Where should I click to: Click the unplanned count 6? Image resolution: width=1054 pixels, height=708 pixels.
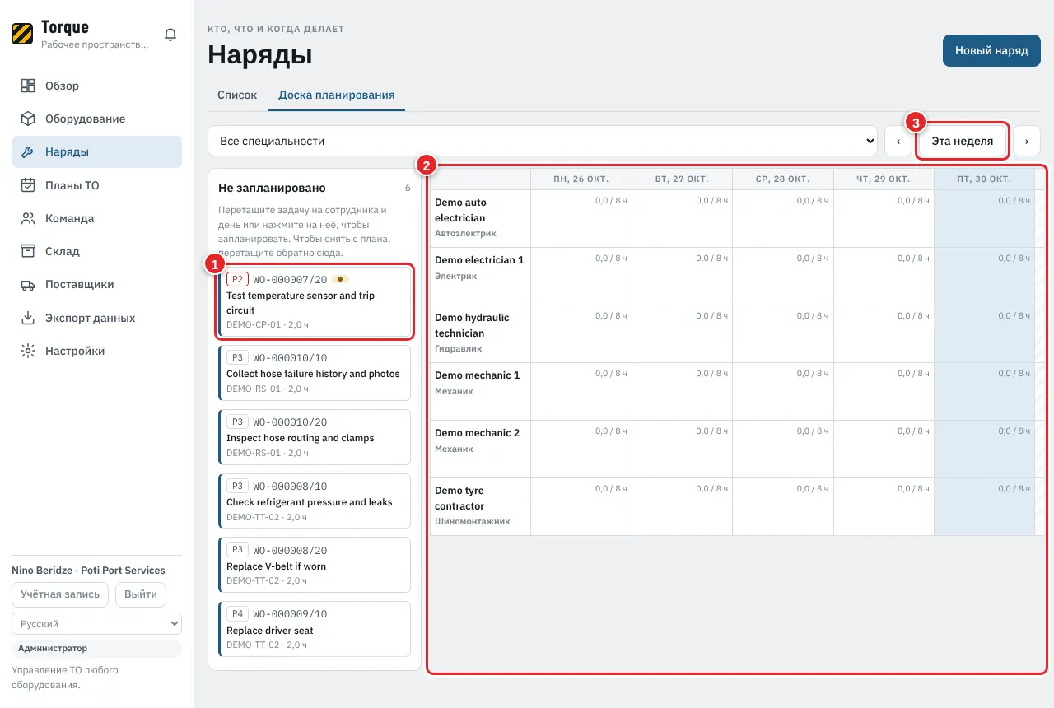[408, 188]
